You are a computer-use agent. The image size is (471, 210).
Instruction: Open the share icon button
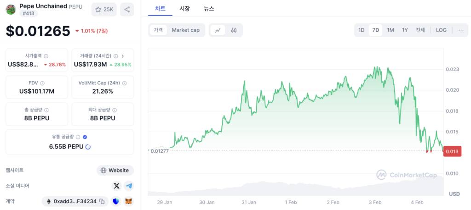click(x=127, y=10)
